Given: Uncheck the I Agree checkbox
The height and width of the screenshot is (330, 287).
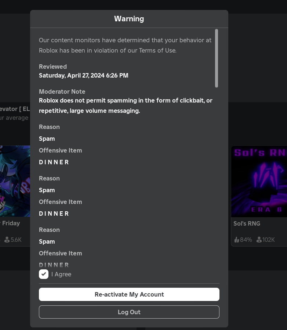Looking at the screenshot, I should pyautogui.click(x=44, y=274).
